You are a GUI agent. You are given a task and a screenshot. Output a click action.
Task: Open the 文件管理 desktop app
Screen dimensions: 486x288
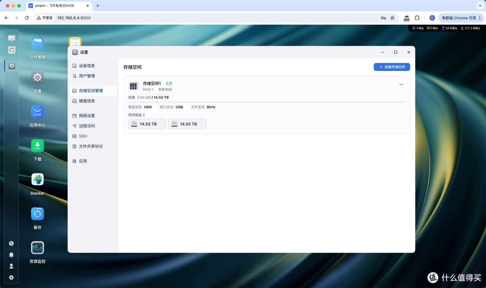click(37, 44)
